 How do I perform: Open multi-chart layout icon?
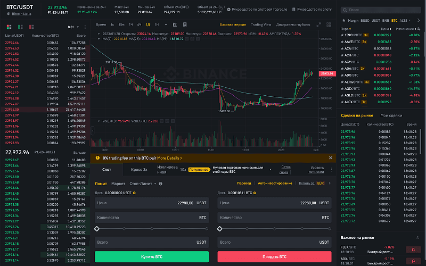click(329, 24)
